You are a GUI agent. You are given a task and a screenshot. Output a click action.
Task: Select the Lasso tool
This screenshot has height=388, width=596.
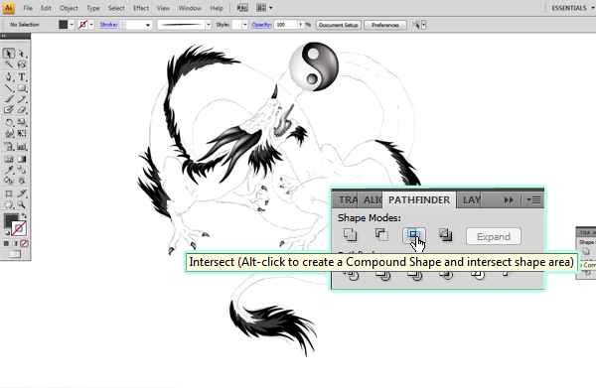[22, 65]
